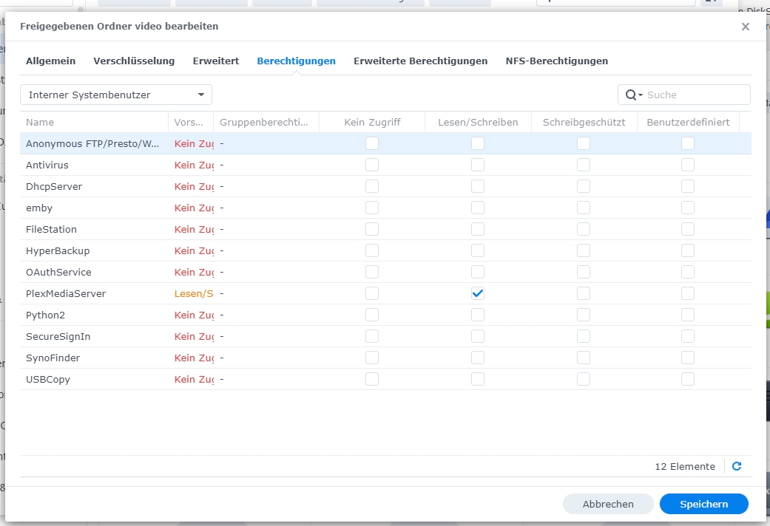Viewport: 770px width, 526px height.
Task: Click the Lesen/Schreiben column header
Action: [x=478, y=122]
